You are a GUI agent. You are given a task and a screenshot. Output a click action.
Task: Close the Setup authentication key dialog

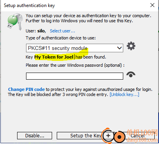pyautogui.click(x=152, y=5)
